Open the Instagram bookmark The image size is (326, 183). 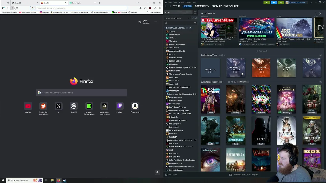pos(44,12)
